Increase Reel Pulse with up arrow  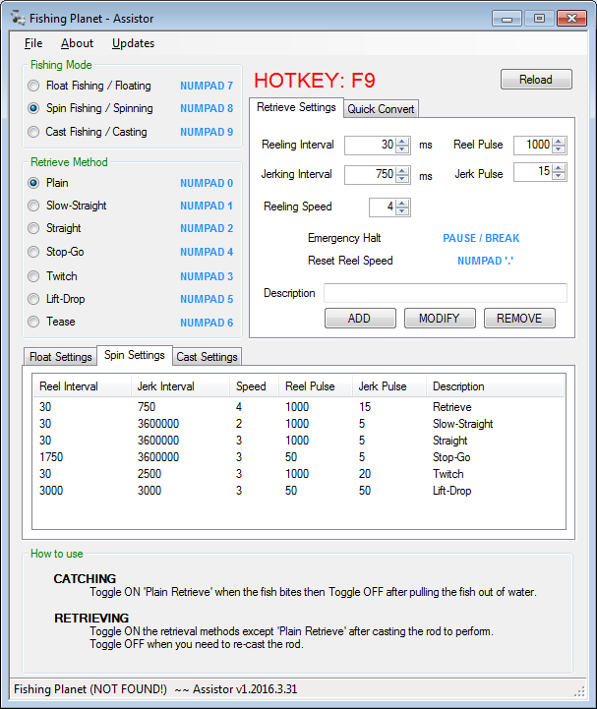click(x=559, y=142)
